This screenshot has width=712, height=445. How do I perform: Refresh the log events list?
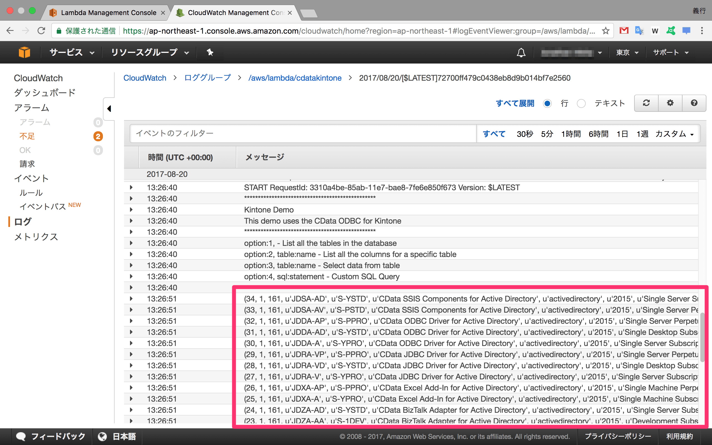pos(646,103)
